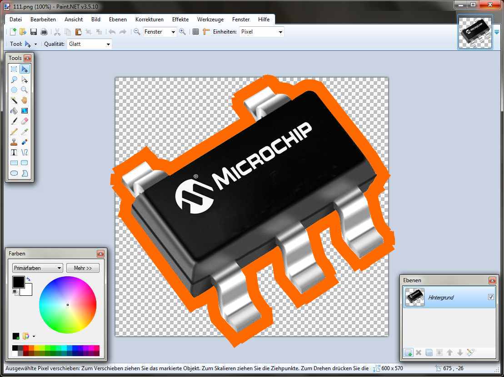Swap primary and secondary colors arrow
Viewport: 504px width, 377px height.
(29, 279)
